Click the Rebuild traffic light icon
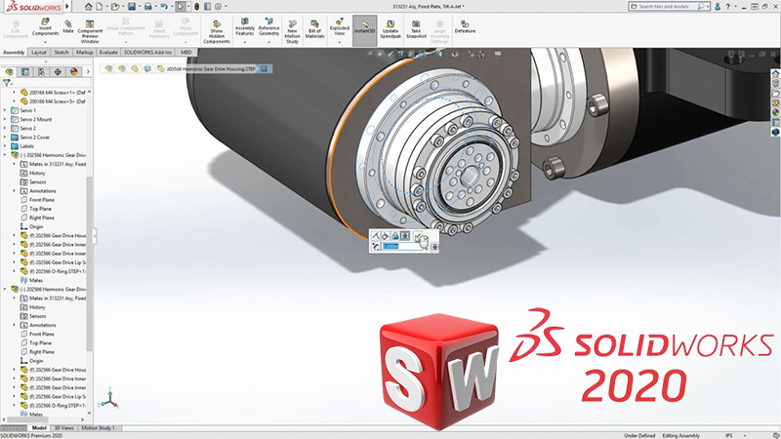Viewport: 781px width, 439px height. pos(197,7)
